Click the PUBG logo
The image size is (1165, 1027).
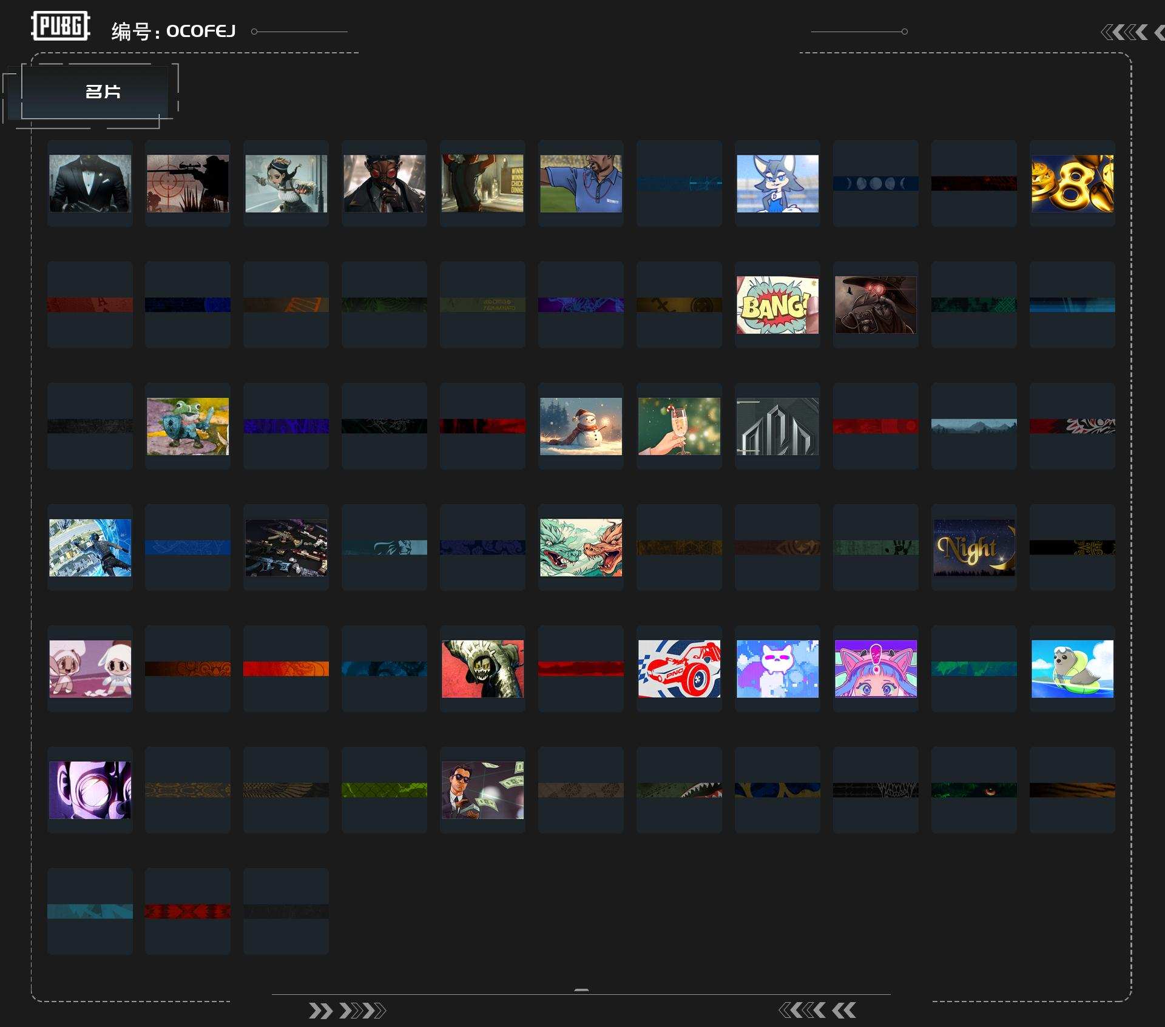pyautogui.click(x=61, y=26)
